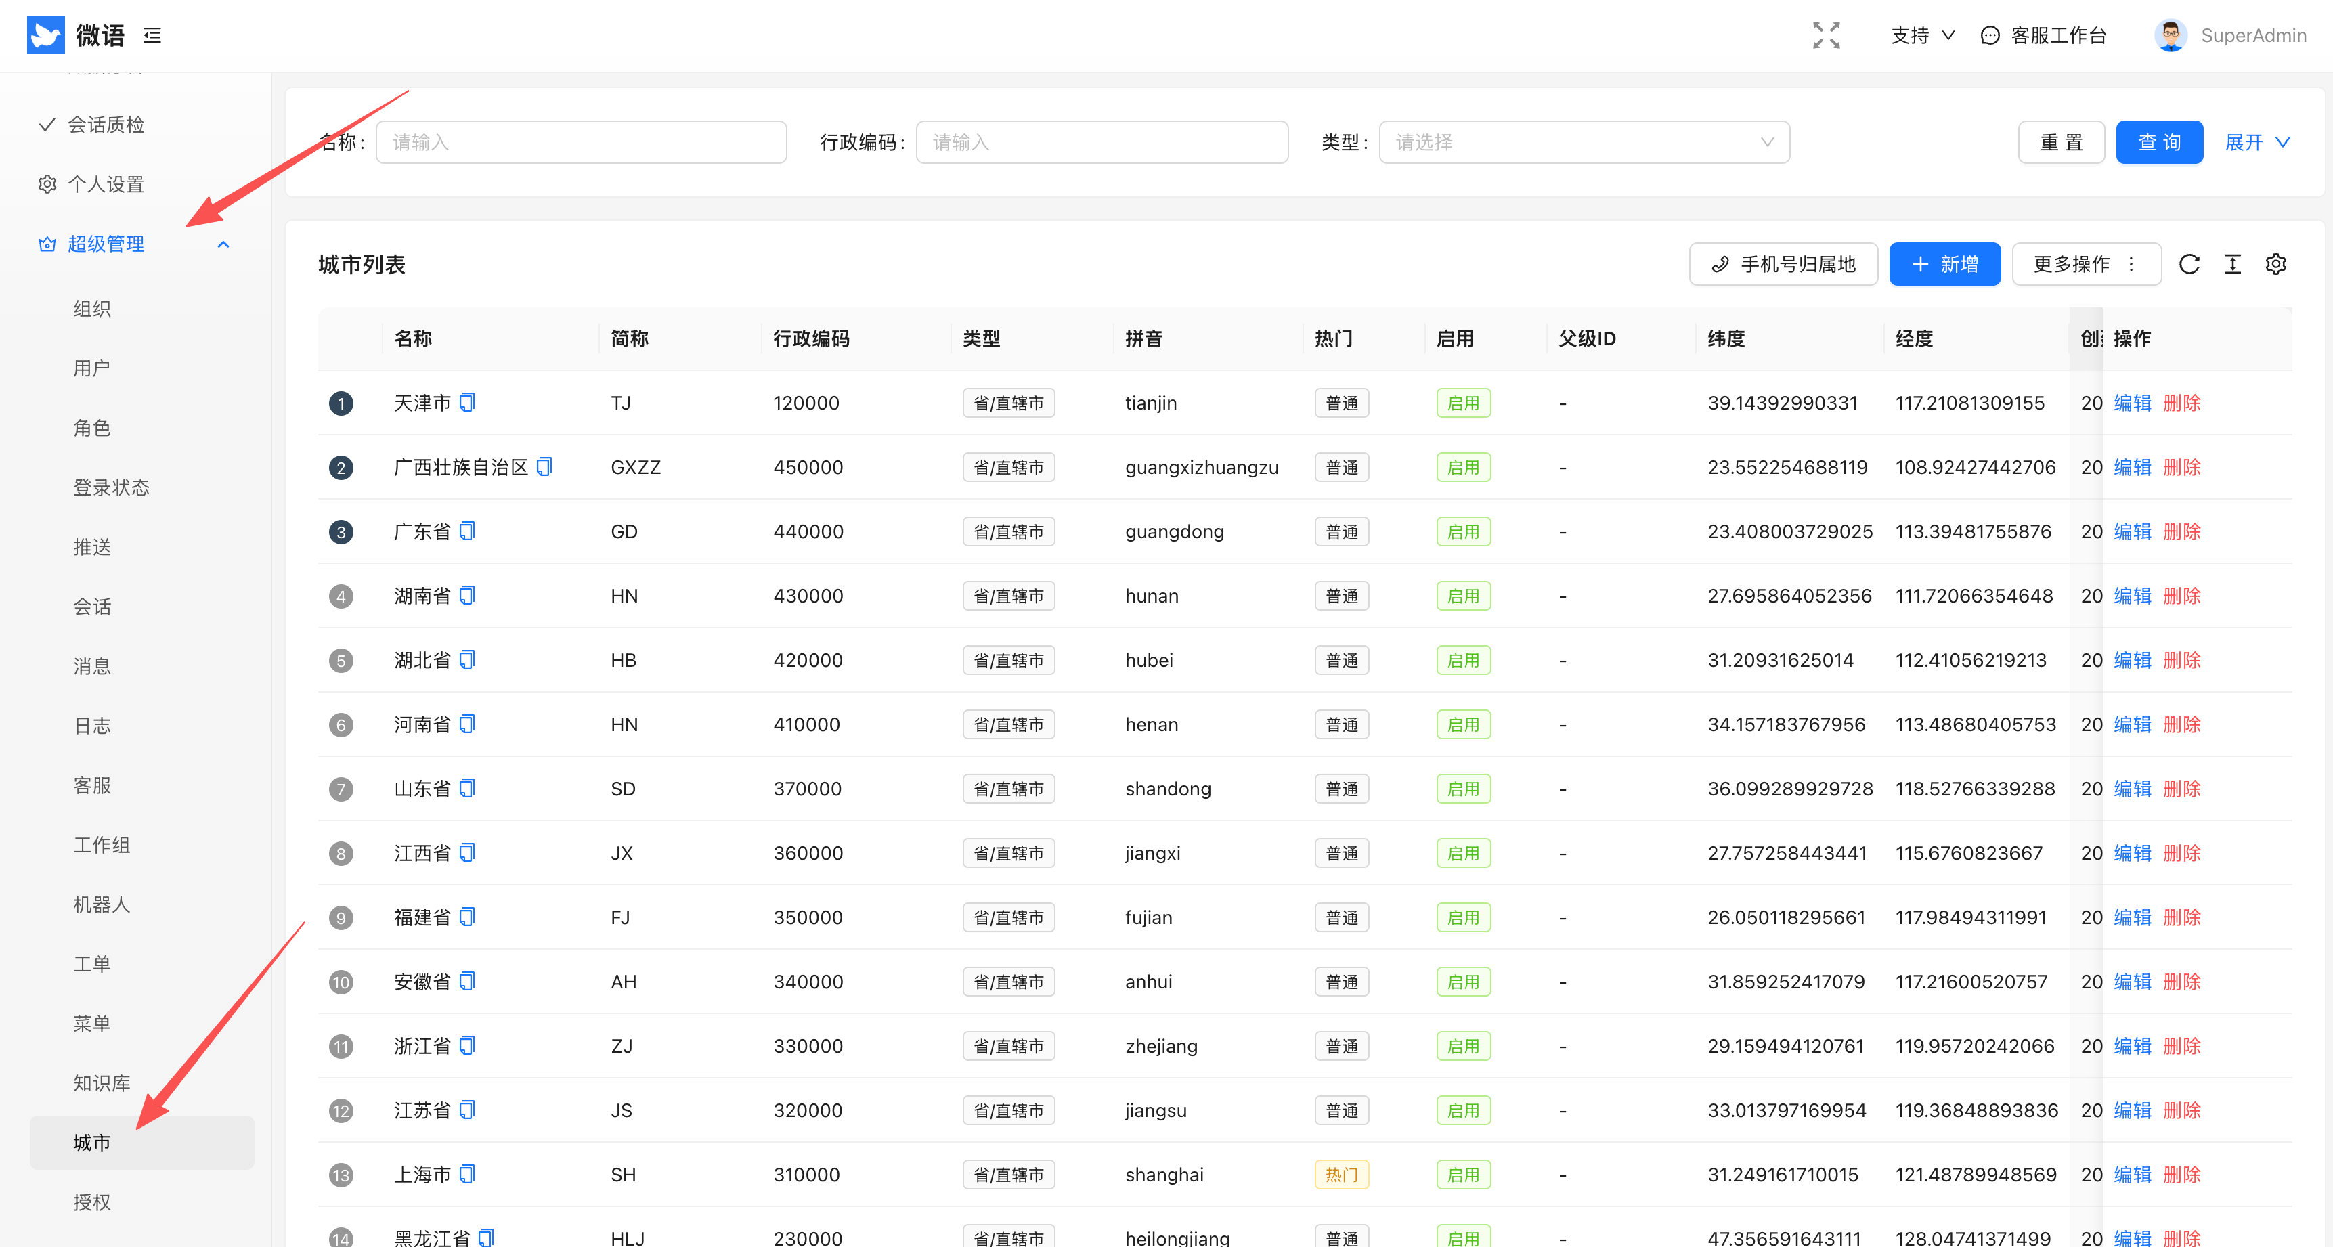
Task: Copy the name 天津市 using copy icon
Action: (x=467, y=402)
